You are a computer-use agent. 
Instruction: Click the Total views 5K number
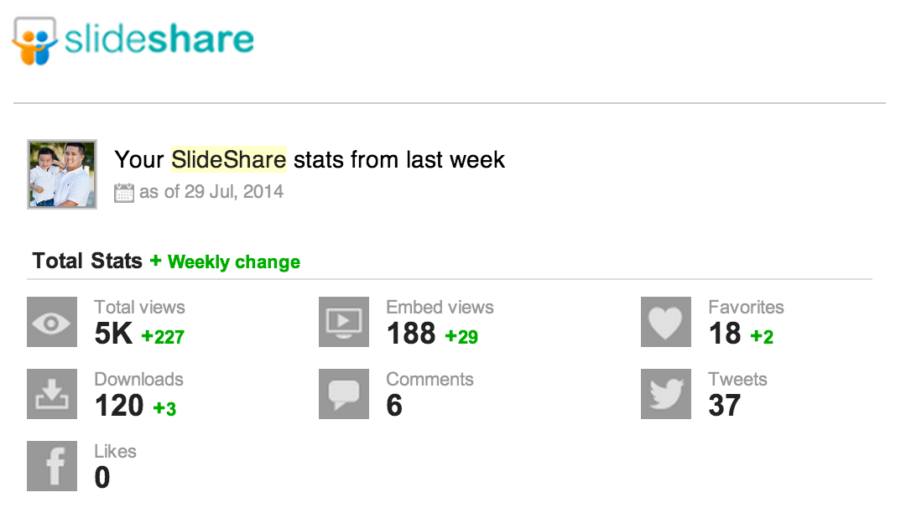113,334
